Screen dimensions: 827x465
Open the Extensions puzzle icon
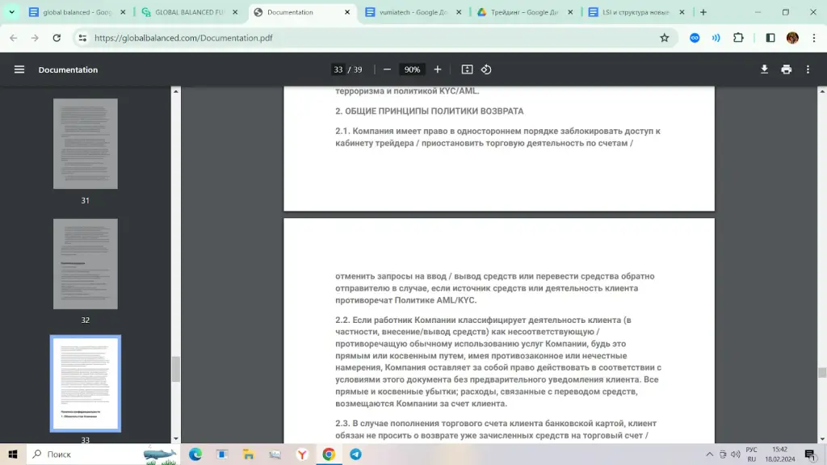[x=738, y=38]
